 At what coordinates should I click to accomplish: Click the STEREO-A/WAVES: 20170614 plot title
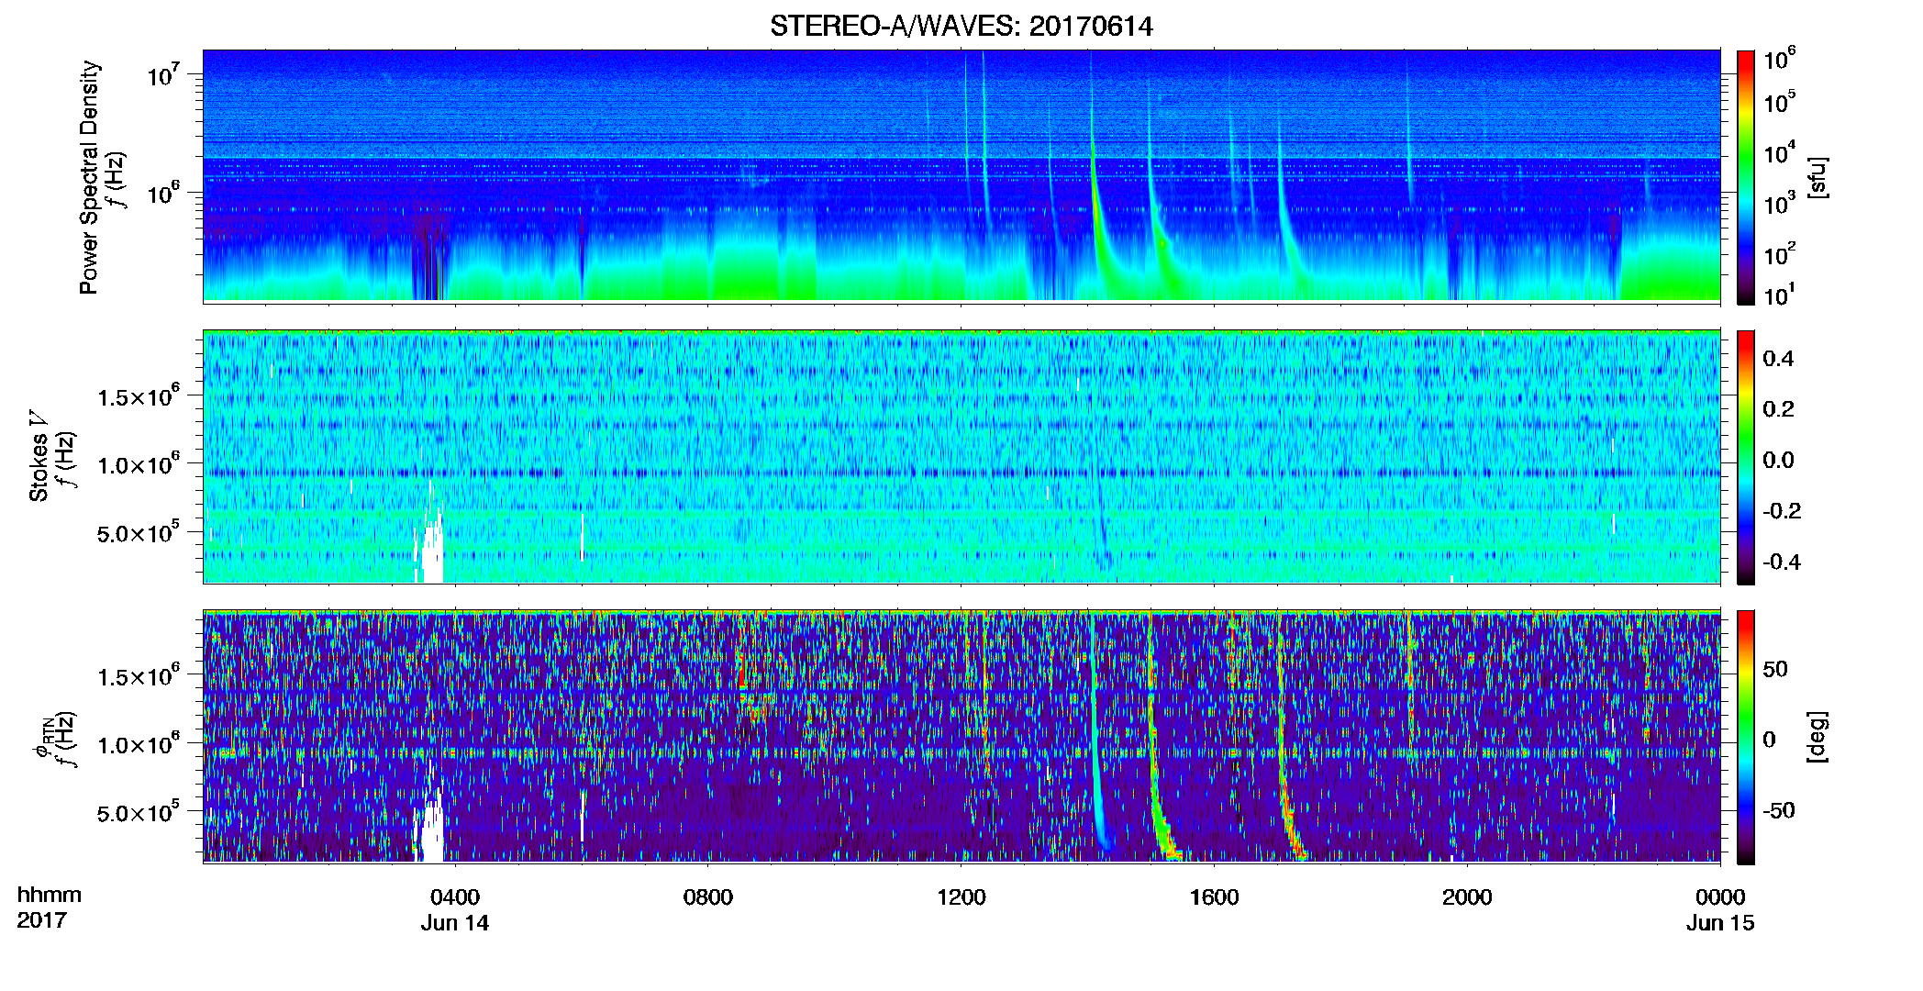point(961,26)
